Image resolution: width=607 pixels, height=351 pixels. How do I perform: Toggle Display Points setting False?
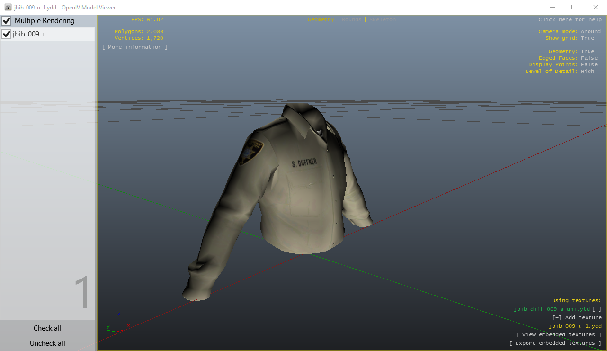(x=589, y=65)
